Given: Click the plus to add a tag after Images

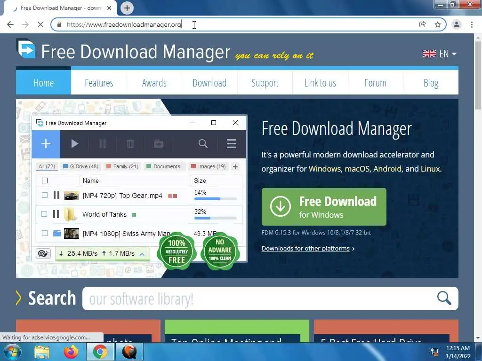Looking at the screenshot, I should click(235, 166).
